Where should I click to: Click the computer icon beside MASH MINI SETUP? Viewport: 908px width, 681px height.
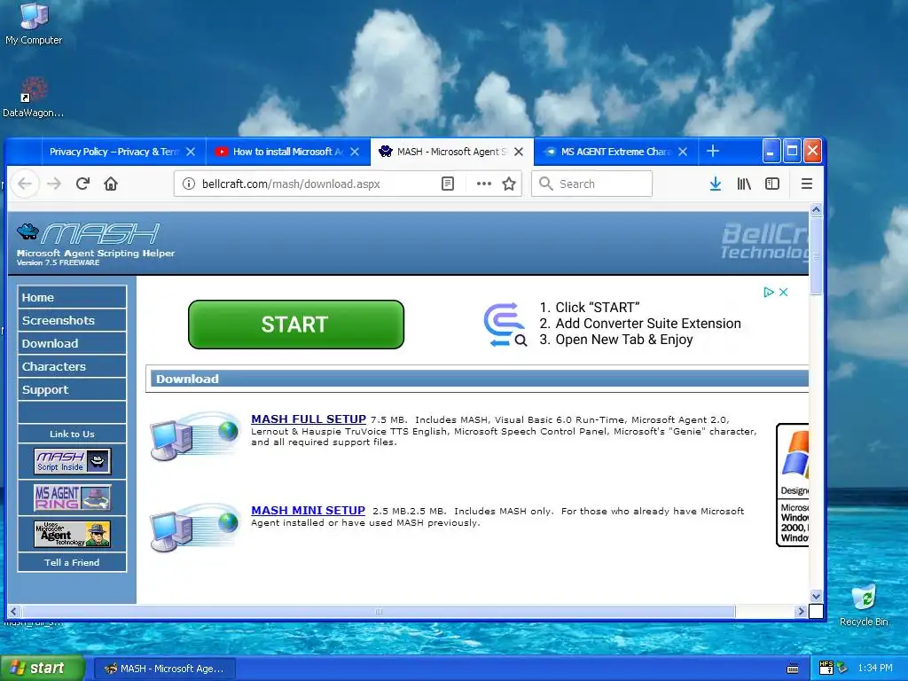pyautogui.click(x=195, y=527)
